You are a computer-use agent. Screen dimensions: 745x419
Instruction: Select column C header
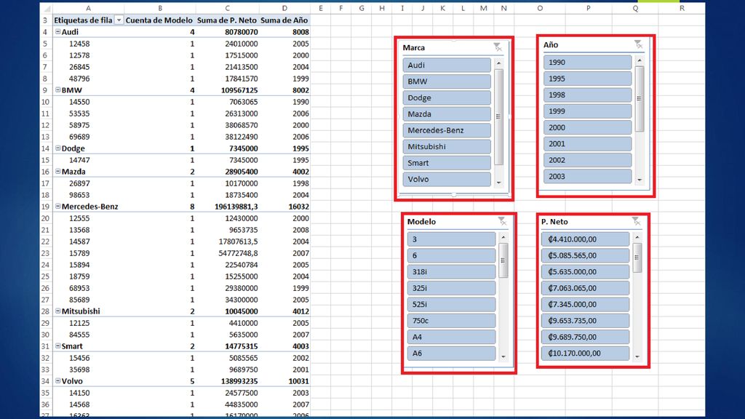tap(227, 8)
